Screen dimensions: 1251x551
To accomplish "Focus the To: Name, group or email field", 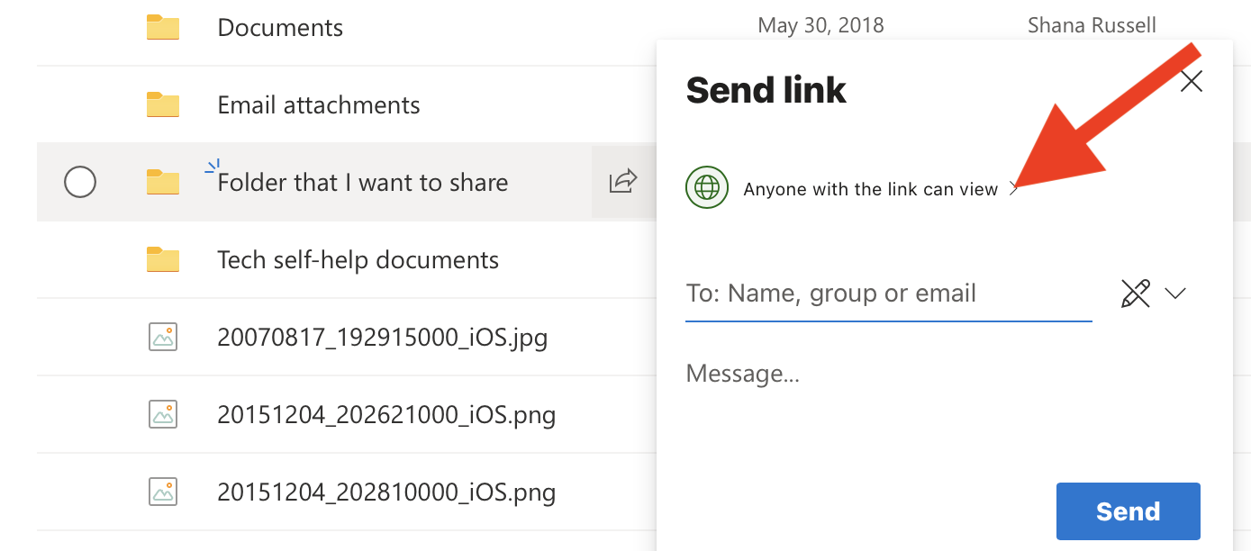I will (x=889, y=294).
